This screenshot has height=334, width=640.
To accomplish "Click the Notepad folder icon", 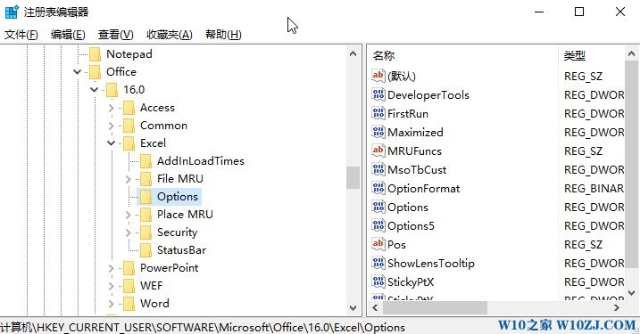I will 95,54.
